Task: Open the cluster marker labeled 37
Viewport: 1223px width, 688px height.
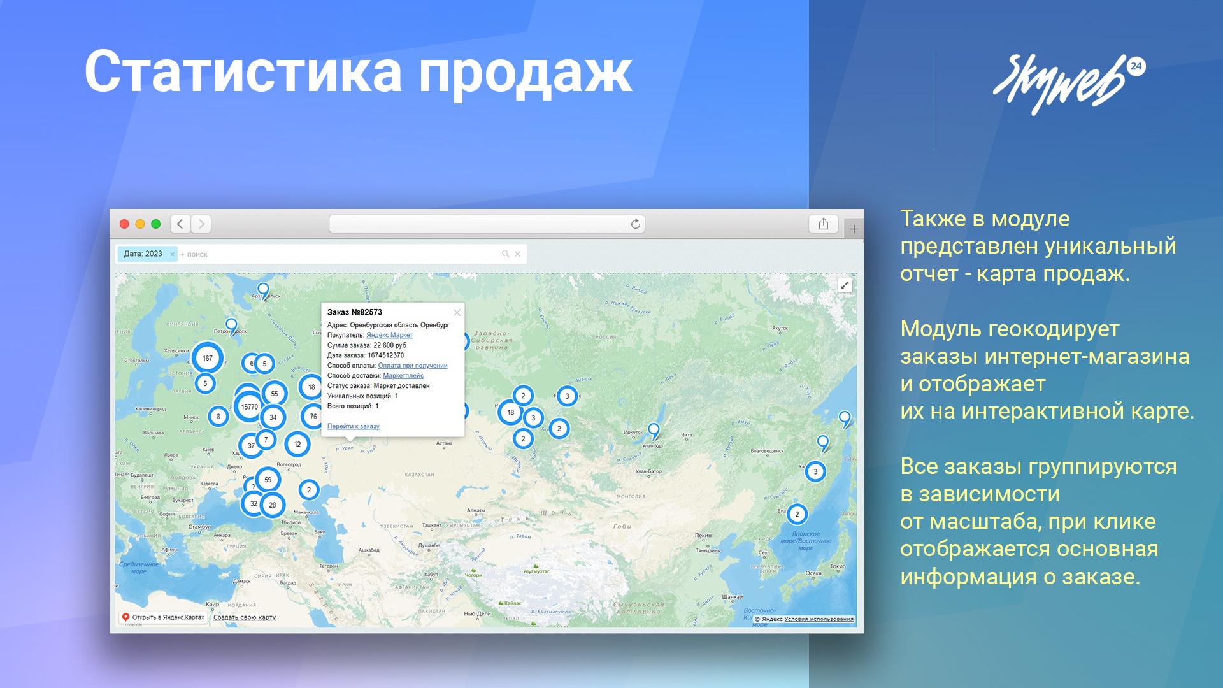Action: click(x=251, y=446)
